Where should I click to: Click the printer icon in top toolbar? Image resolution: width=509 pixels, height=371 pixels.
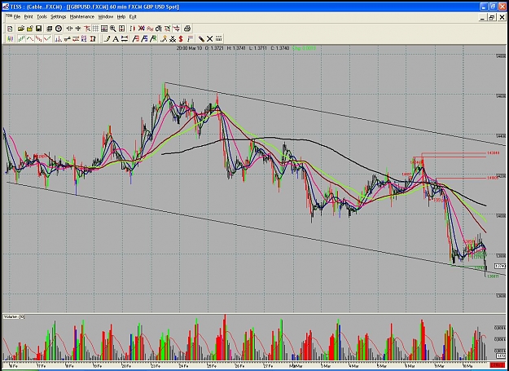(x=187, y=29)
